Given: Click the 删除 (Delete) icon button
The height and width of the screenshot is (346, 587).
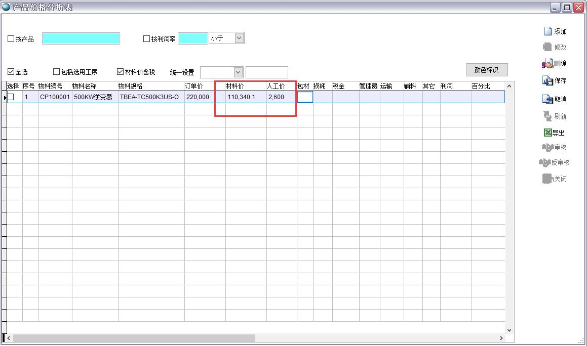Looking at the screenshot, I should tap(547, 64).
